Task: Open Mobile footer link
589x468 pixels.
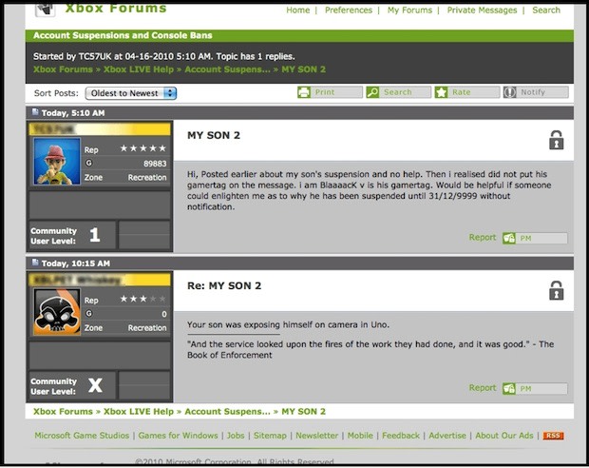Action: pyautogui.click(x=360, y=436)
